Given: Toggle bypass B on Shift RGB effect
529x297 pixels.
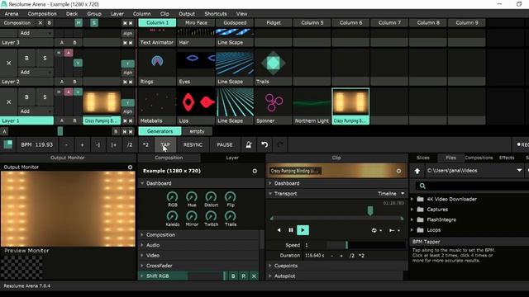Looking at the screenshot, I should click(233, 276).
